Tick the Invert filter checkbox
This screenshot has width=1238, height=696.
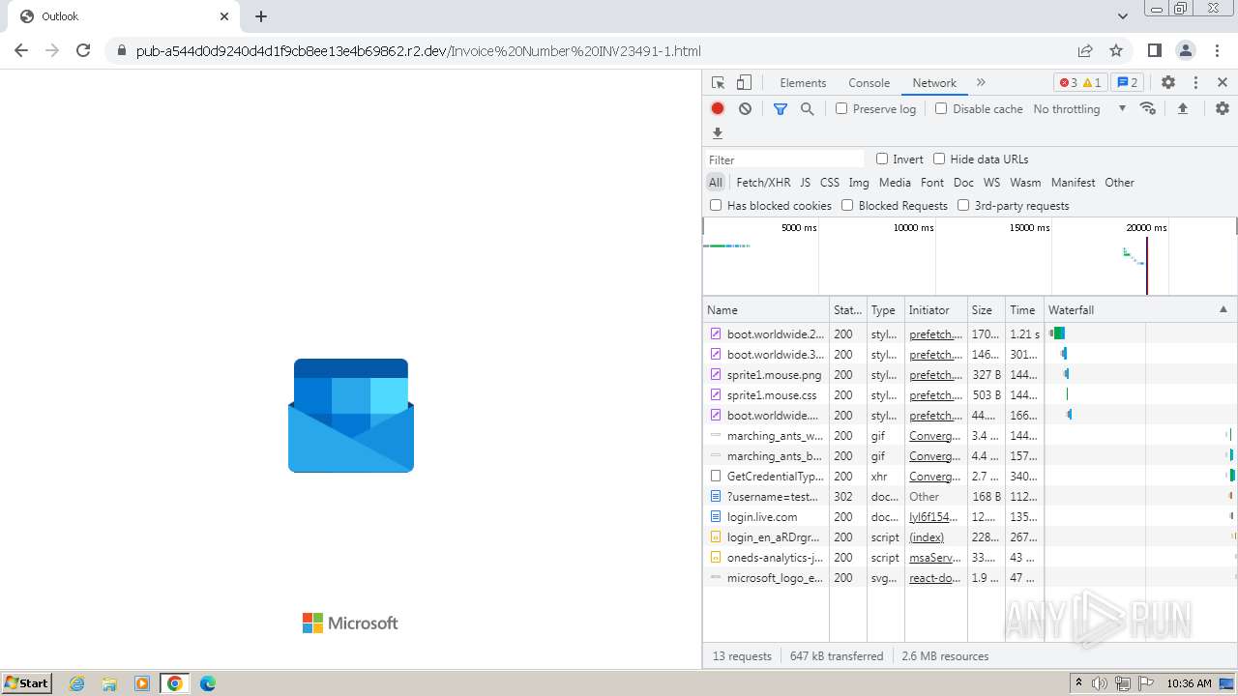[882, 159]
